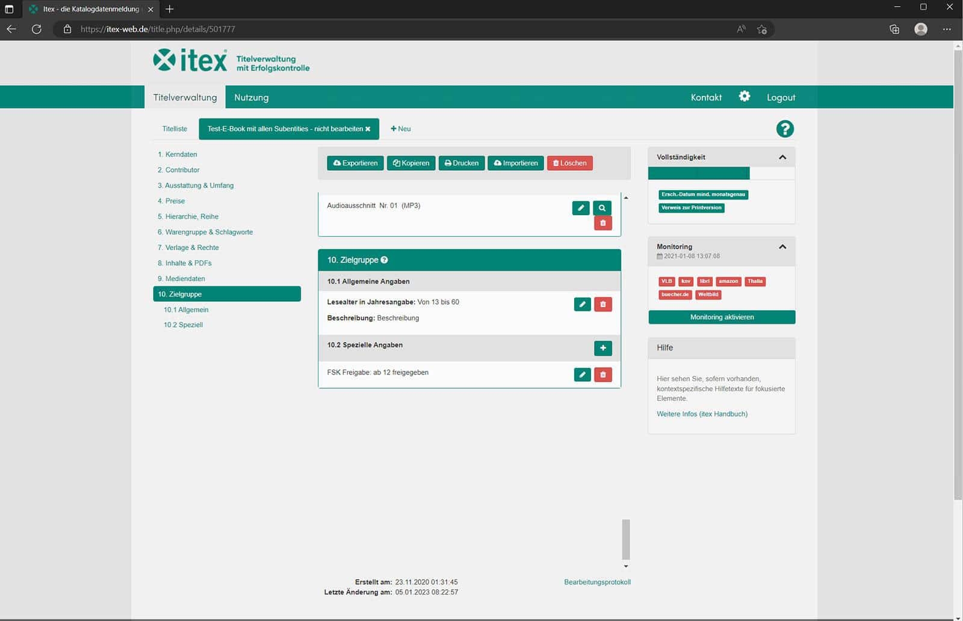Open settings gear icon in navigation bar
The height and width of the screenshot is (621, 963).
[x=745, y=97]
